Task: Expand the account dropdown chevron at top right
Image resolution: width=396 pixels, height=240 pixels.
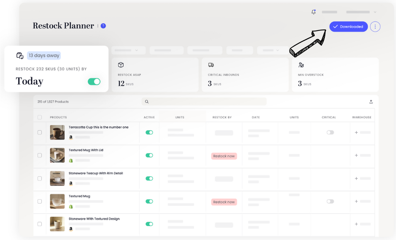Action: click(x=375, y=12)
